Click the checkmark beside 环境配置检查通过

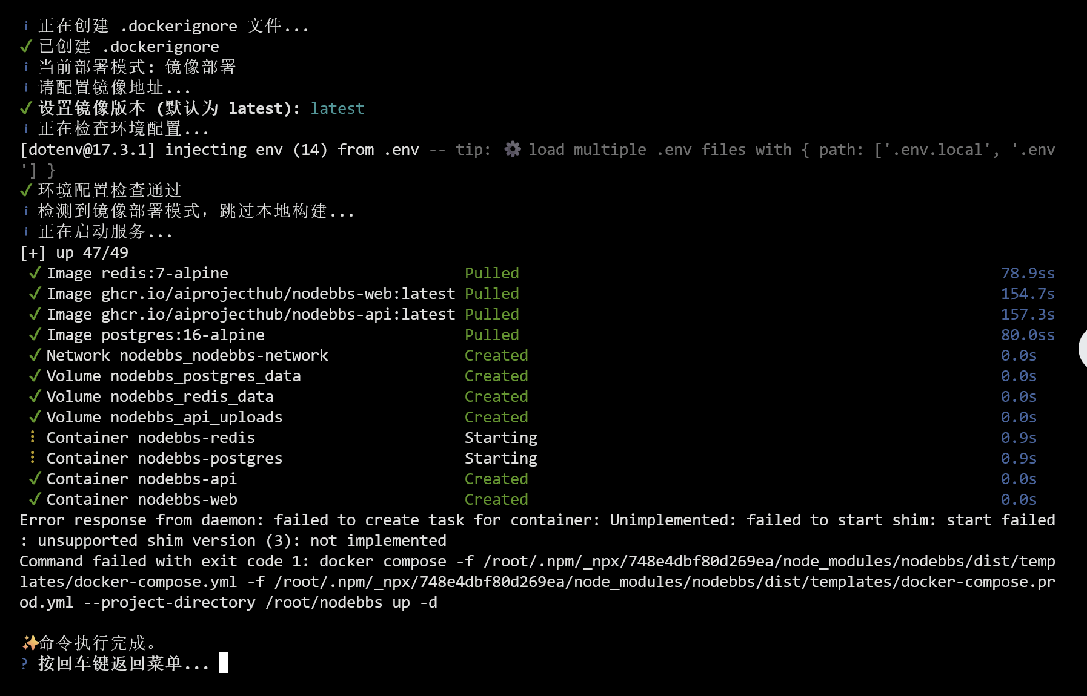click(25, 191)
